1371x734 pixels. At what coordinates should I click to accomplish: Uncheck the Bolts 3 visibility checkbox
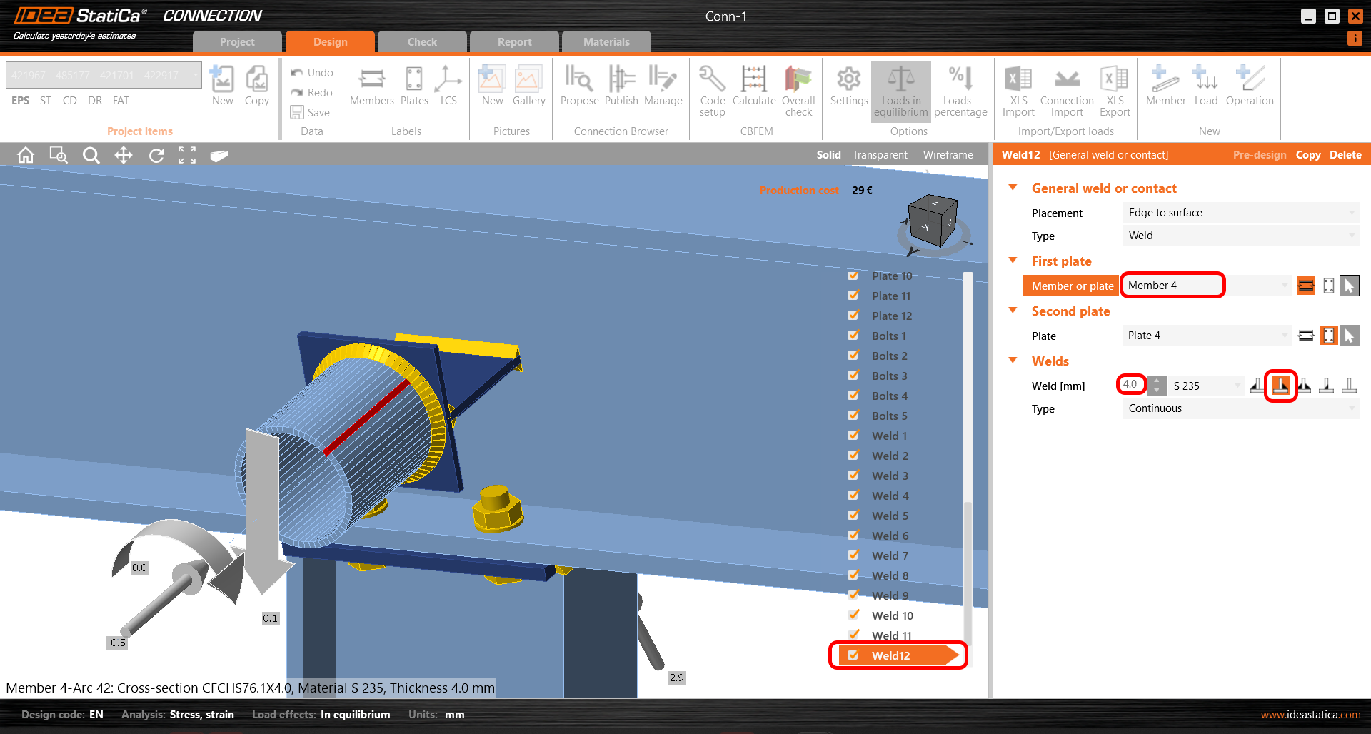point(853,375)
